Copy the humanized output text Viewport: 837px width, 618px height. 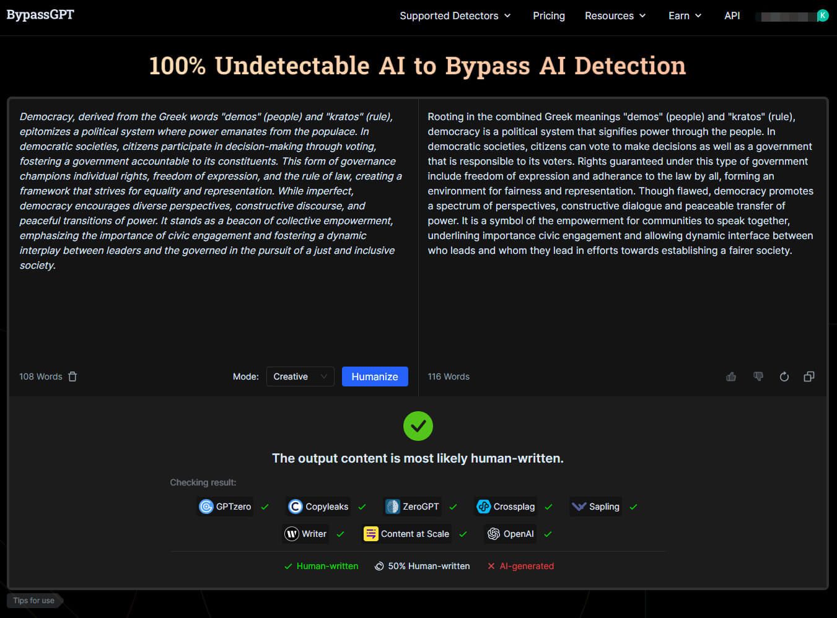click(809, 376)
